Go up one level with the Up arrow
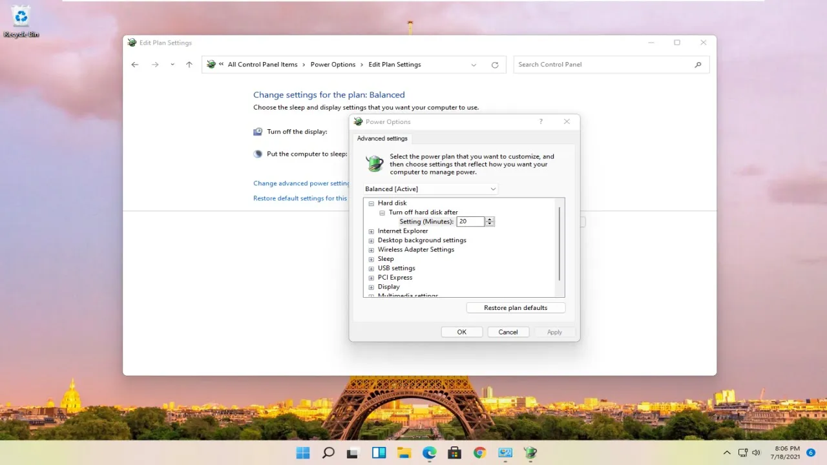This screenshot has height=465, width=827. tap(189, 65)
